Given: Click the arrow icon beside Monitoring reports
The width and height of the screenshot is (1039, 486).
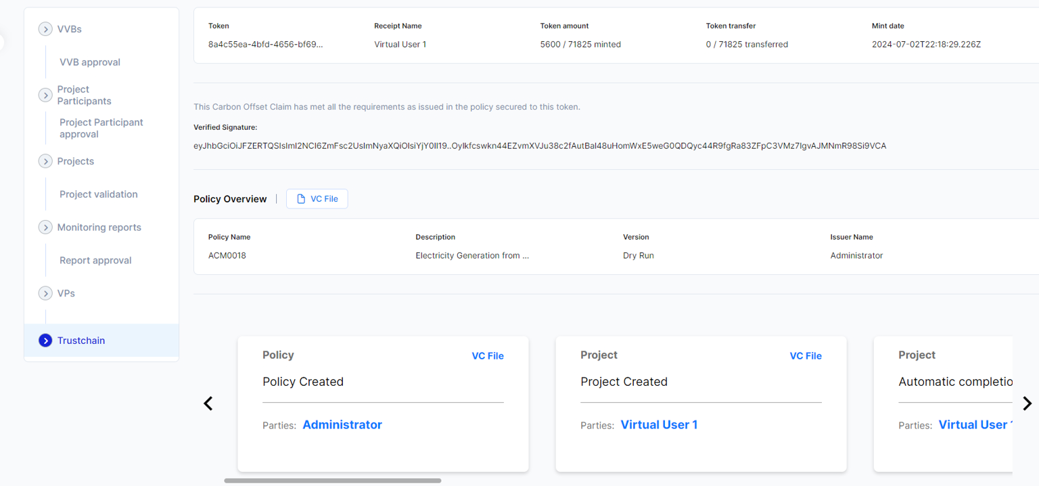Looking at the screenshot, I should (x=45, y=227).
